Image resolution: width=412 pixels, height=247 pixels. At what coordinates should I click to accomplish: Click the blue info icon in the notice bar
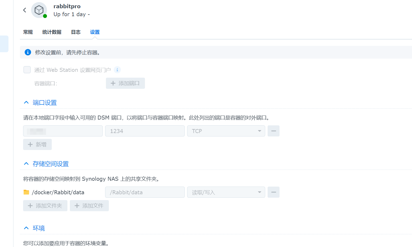click(x=28, y=52)
